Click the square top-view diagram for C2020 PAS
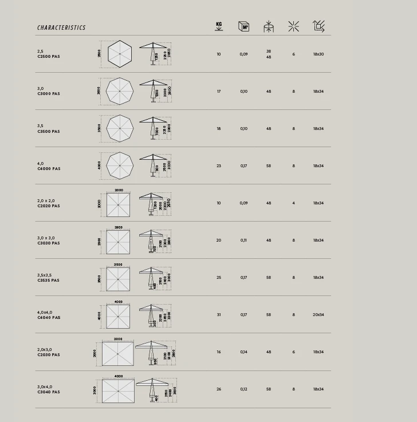This screenshot has width=417, height=422. [118, 205]
